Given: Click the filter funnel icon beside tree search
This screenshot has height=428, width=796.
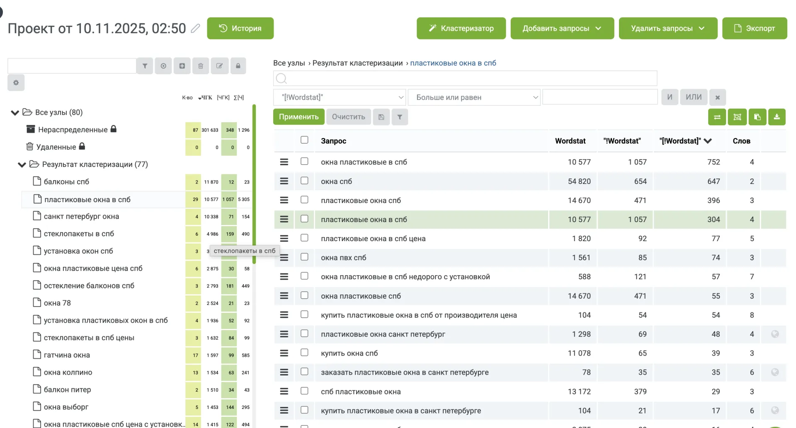Looking at the screenshot, I should [x=145, y=66].
